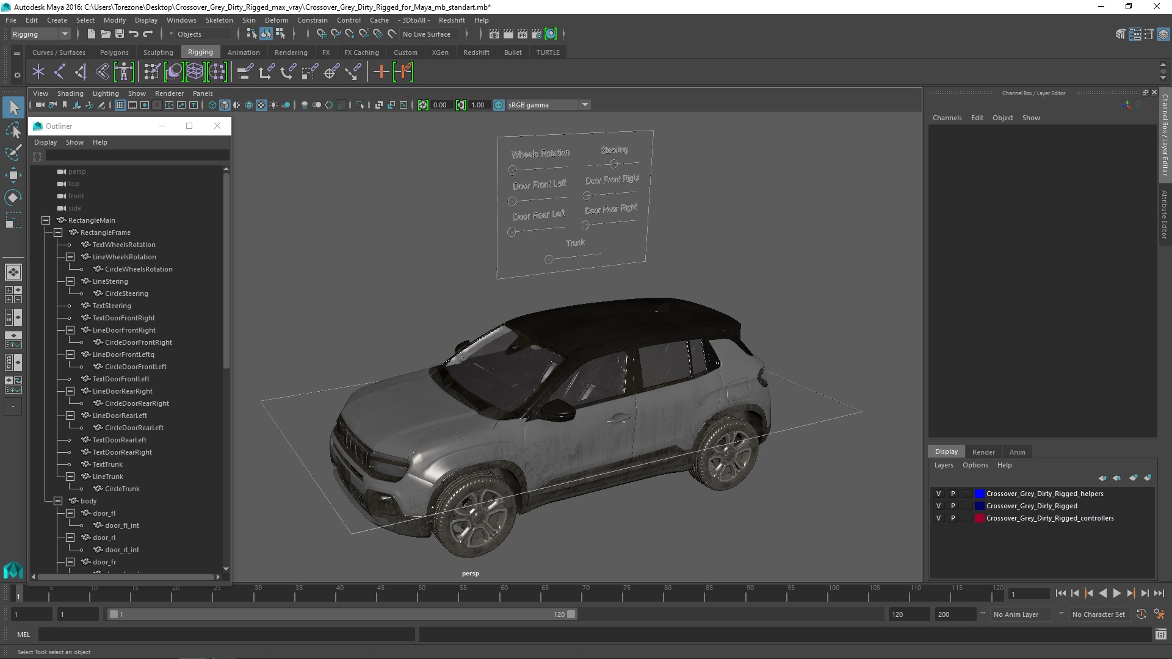Click the Create IK Handle shelf icon
Screen dimensions: 1172x659
pos(81,72)
